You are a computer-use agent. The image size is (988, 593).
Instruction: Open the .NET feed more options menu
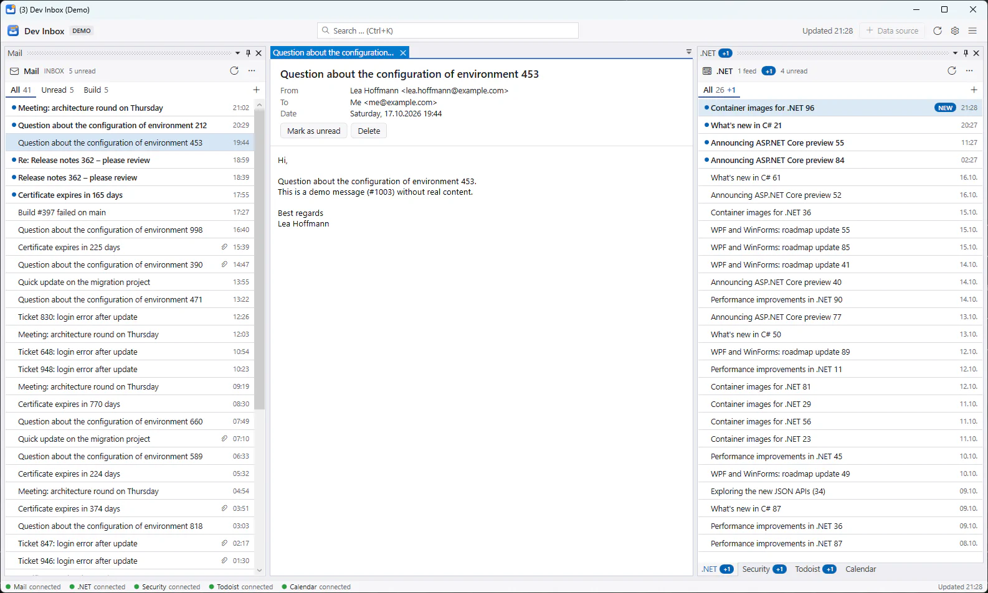969,71
